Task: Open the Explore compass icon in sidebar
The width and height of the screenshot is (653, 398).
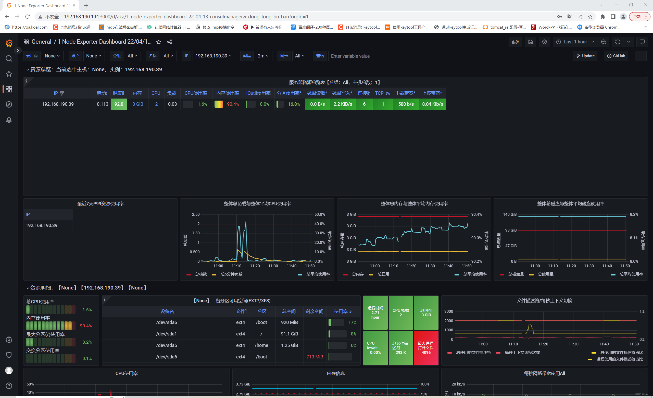Action: pos(9,104)
